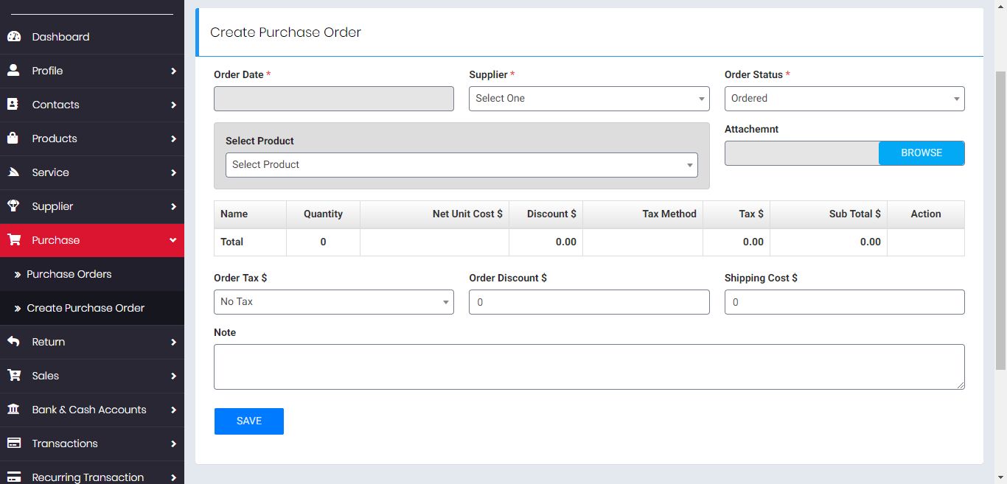The height and width of the screenshot is (484, 1007).
Task: Open the Purchase Orders submenu item
Action: click(x=69, y=274)
